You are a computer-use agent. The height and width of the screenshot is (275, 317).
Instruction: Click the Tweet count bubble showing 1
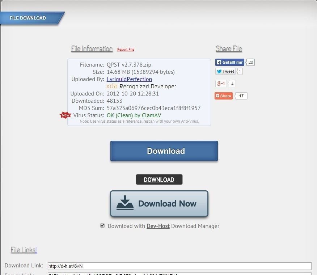point(240,71)
